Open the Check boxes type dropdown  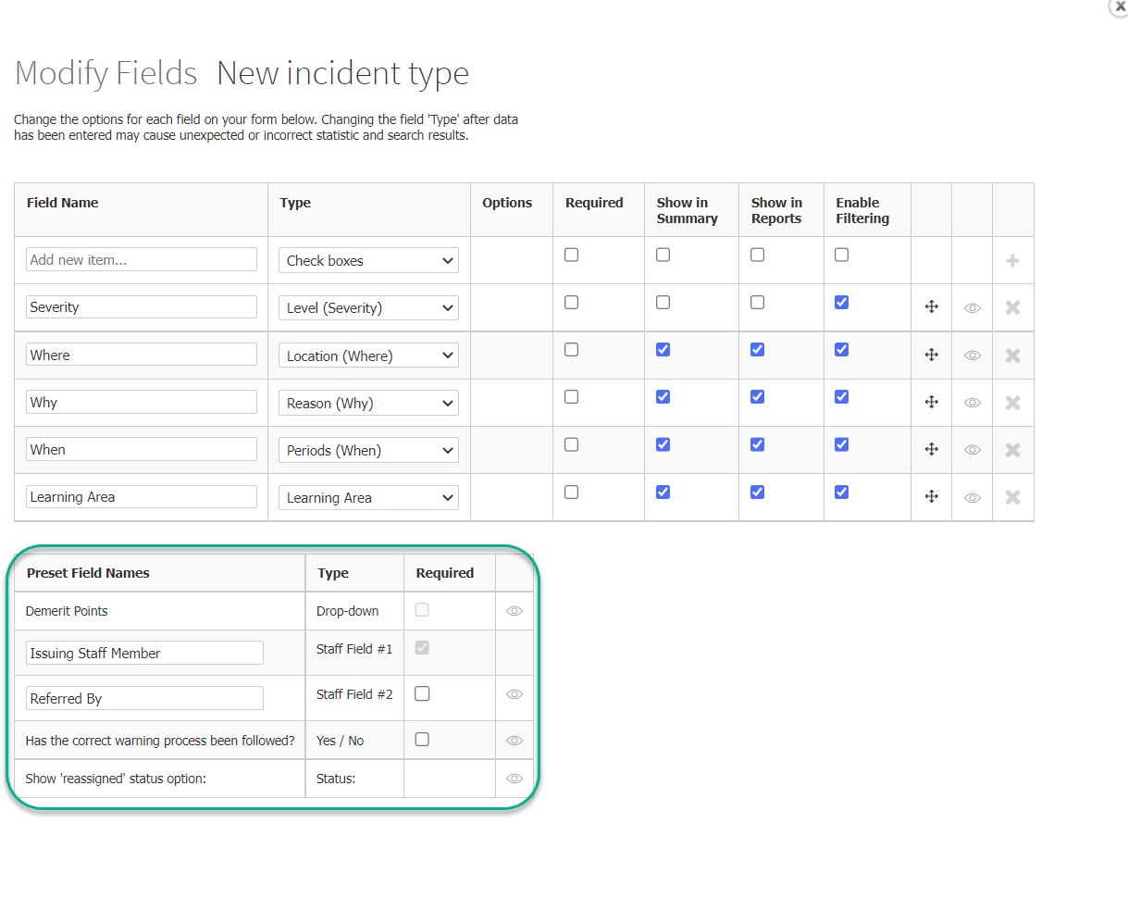coord(368,260)
